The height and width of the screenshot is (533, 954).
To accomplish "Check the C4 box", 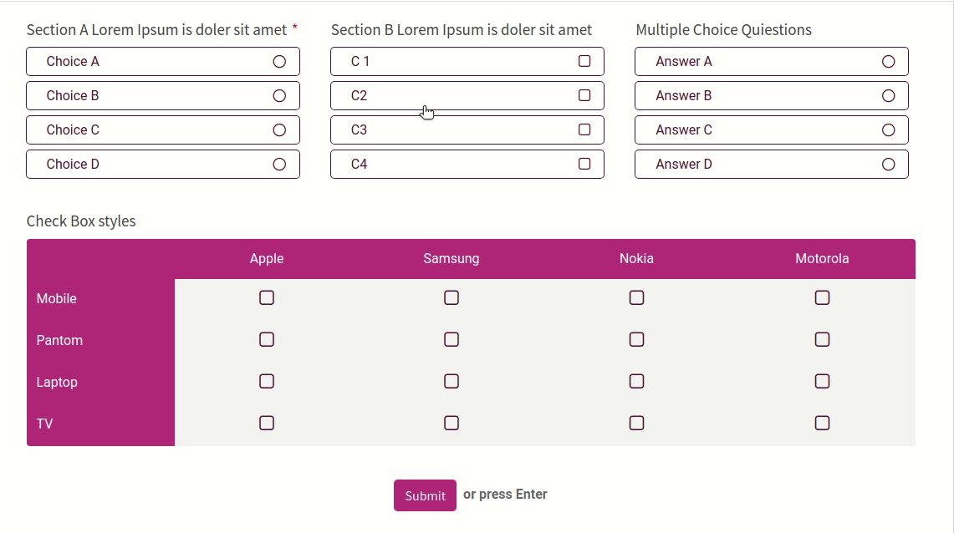I will (x=584, y=165).
